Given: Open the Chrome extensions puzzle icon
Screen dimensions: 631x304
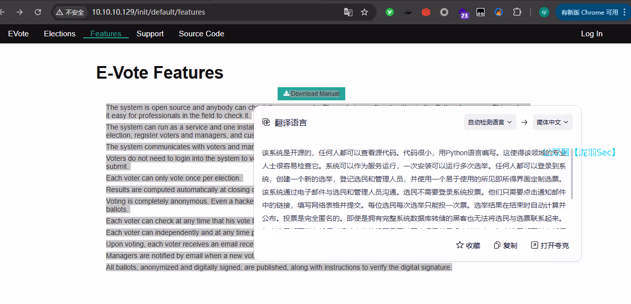Looking at the screenshot, I should click(x=517, y=12).
